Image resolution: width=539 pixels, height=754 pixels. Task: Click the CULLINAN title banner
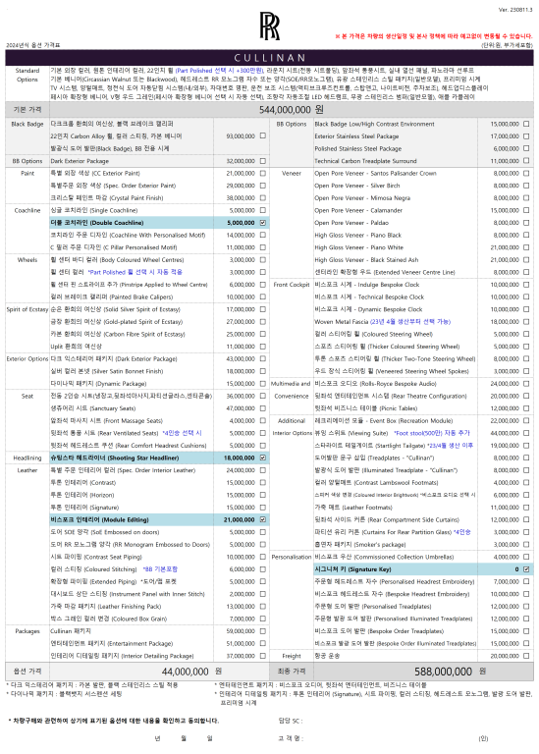[x=269, y=58]
